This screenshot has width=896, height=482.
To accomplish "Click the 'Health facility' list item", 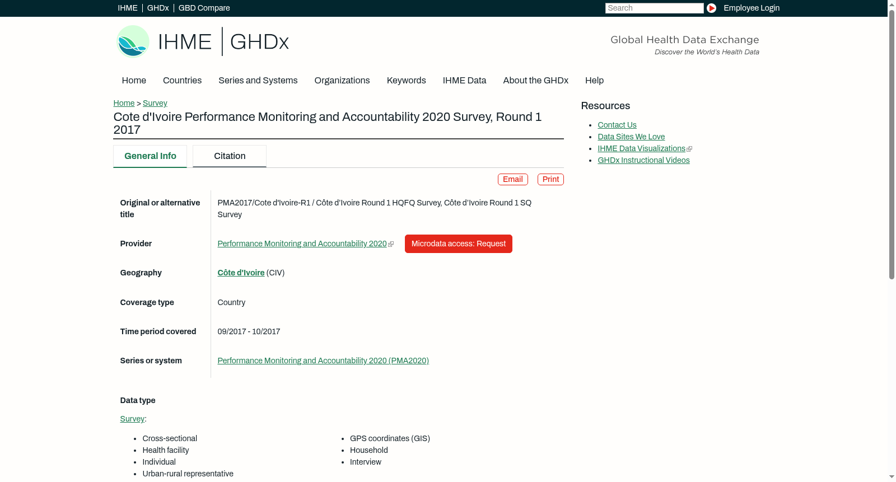I will [165, 450].
